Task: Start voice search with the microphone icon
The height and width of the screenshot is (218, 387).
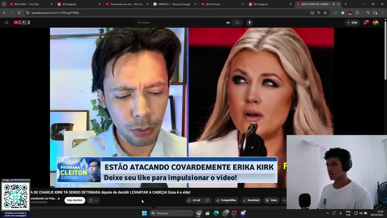Action: [249, 22]
